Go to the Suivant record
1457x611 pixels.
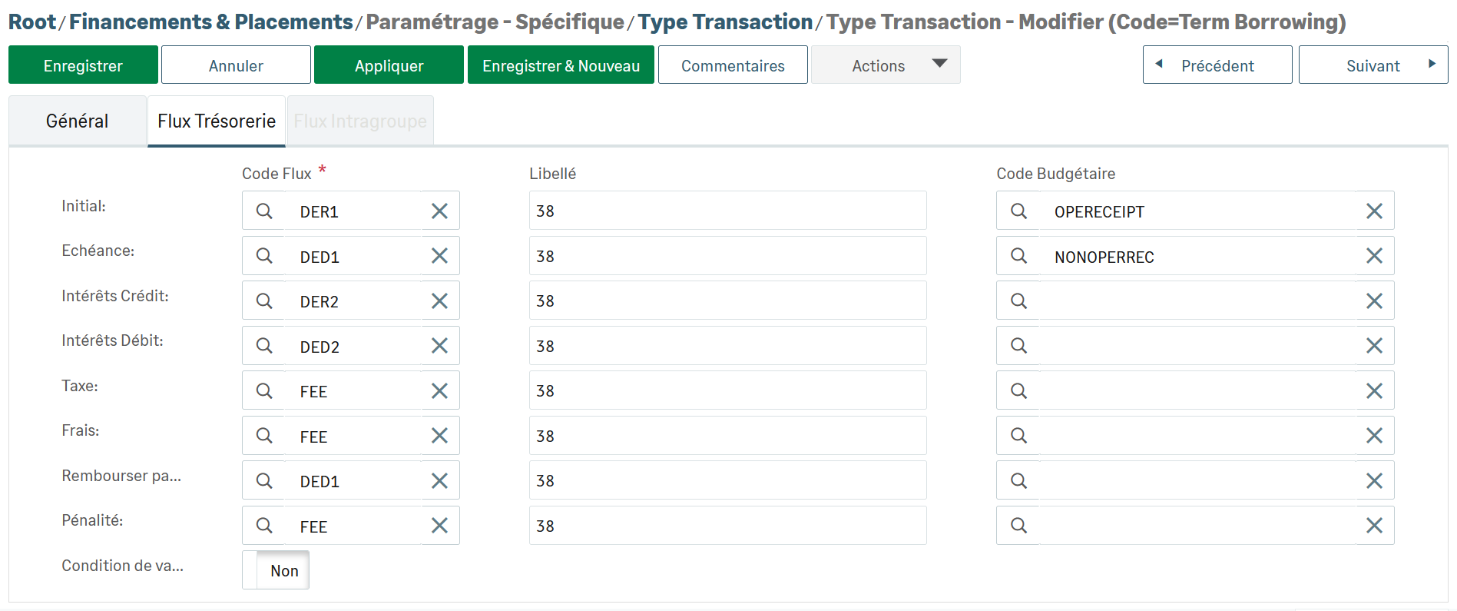1373,65
